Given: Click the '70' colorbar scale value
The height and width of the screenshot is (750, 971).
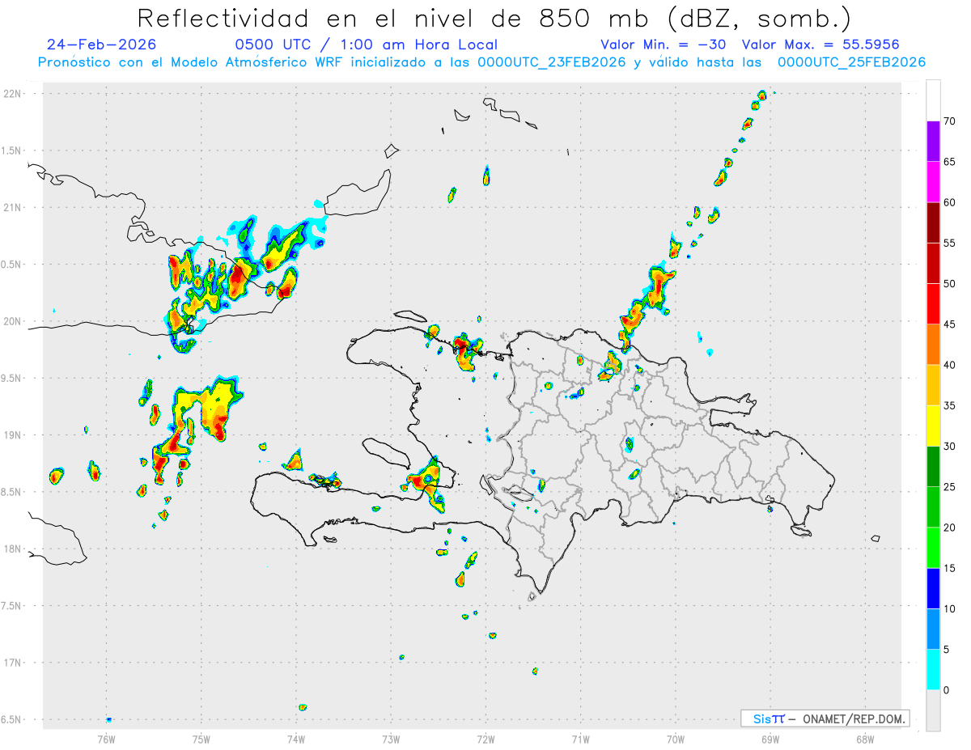Looking at the screenshot, I should (x=949, y=121).
